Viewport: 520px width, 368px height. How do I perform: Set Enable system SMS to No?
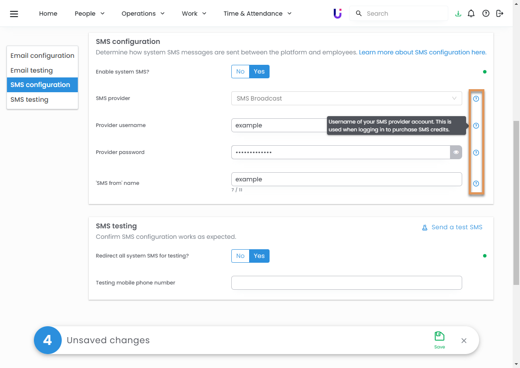pos(240,71)
